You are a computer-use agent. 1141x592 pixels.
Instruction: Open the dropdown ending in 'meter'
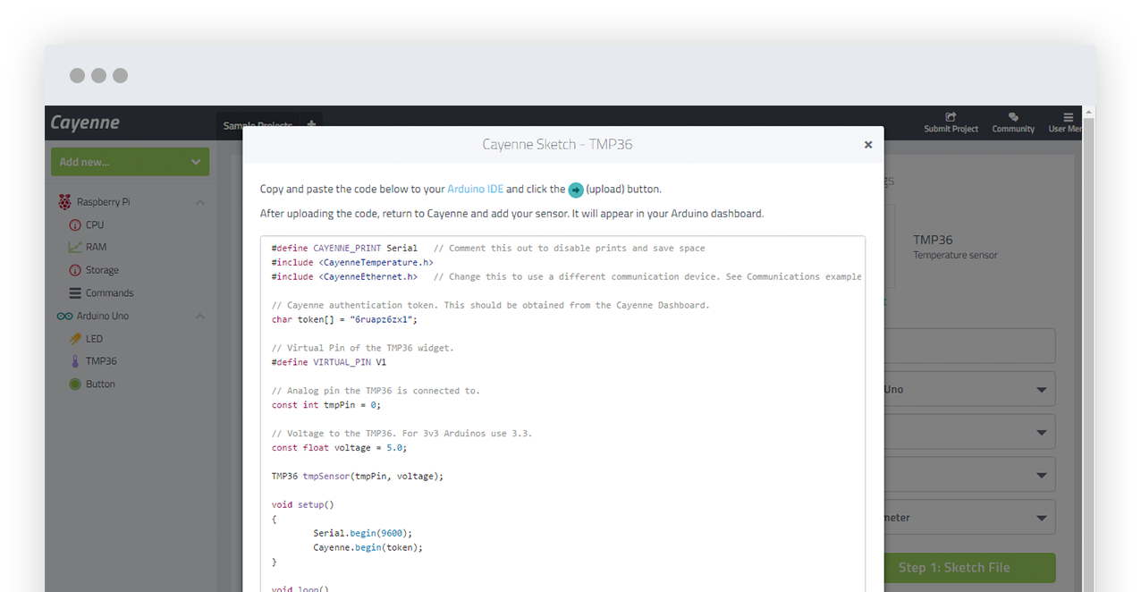[969, 518]
